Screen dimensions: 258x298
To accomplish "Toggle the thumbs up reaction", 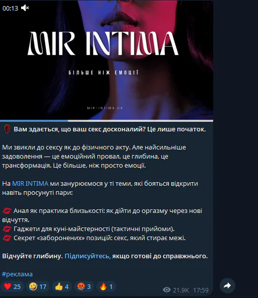I will 62,286.
